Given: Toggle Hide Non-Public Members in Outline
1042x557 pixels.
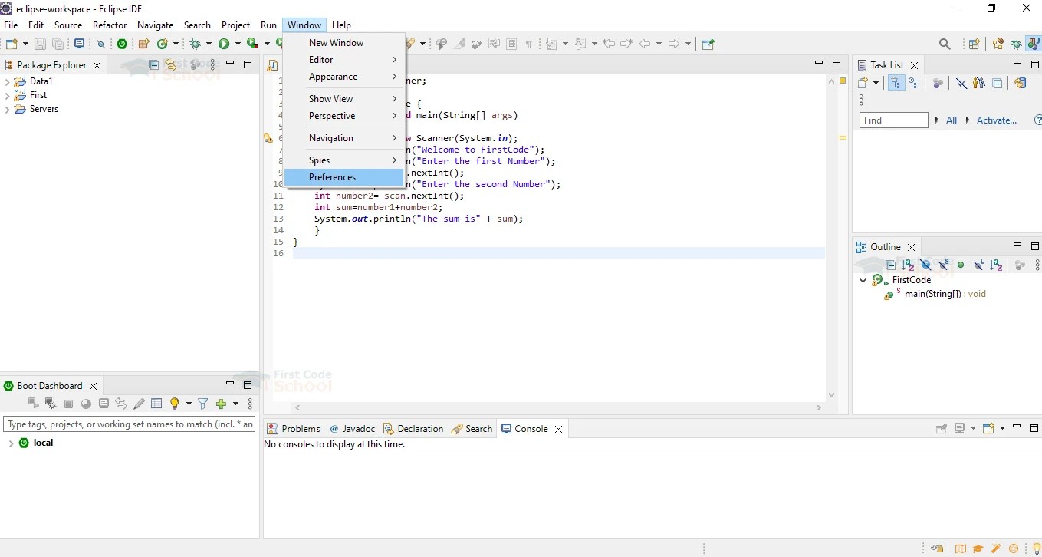Looking at the screenshot, I should [x=960, y=265].
